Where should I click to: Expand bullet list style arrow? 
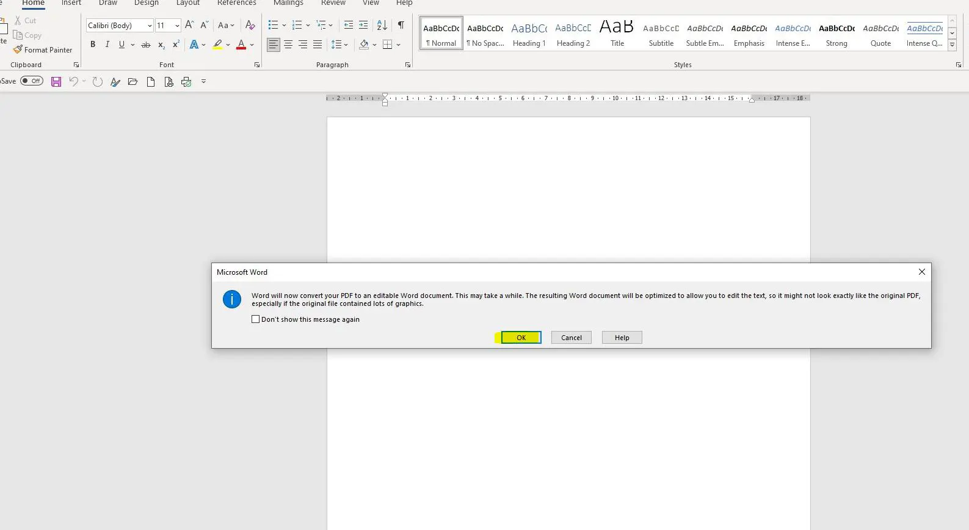point(284,25)
